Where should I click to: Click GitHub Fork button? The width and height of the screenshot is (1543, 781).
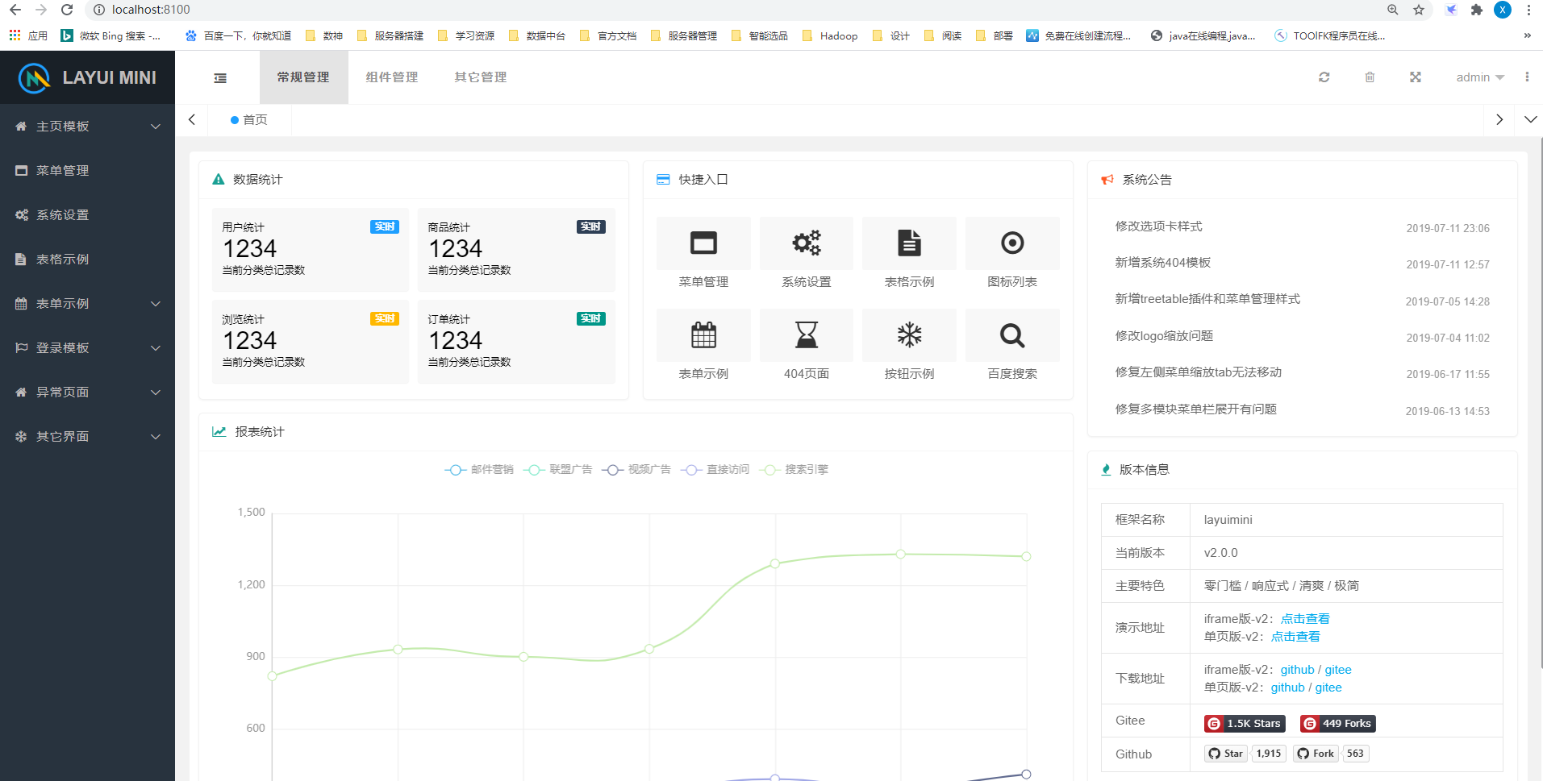pyautogui.click(x=1316, y=754)
